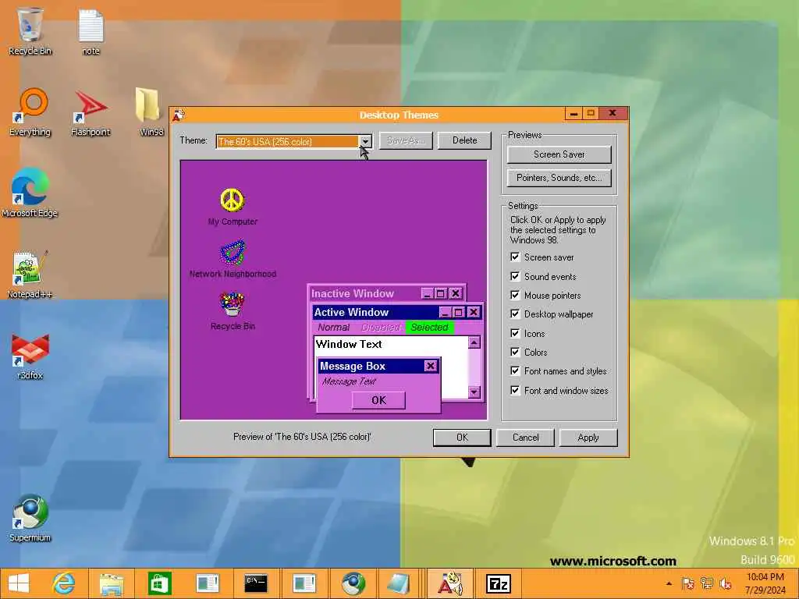Image resolution: width=799 pixels, height=599 pixels.
Task: Uncheck the Colors setting
Action: 515,352
